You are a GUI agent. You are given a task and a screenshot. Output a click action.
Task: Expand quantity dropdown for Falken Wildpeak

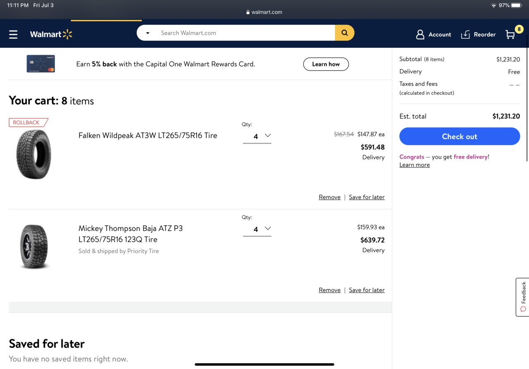pyautogui.click(x=257, y=136)
